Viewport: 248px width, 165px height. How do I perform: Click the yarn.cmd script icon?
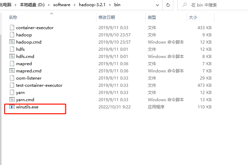12,99
